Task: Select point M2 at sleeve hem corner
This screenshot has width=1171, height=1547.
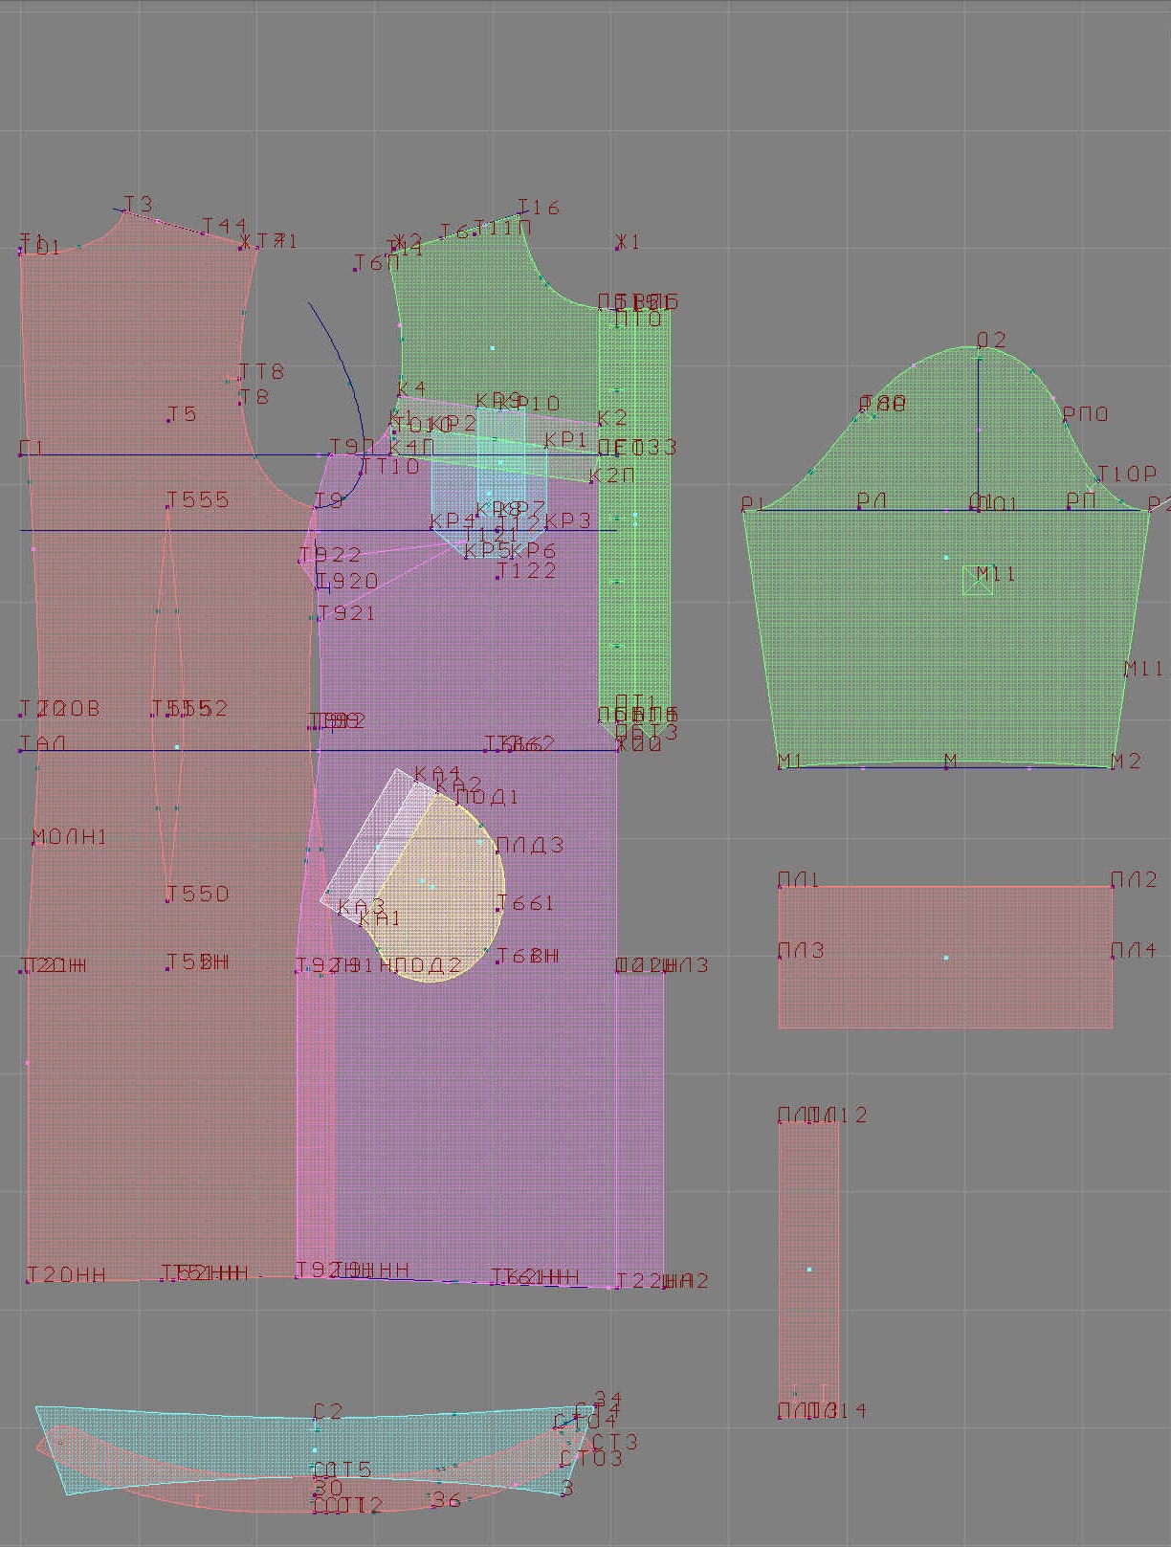Action: tap(1112, 766)
